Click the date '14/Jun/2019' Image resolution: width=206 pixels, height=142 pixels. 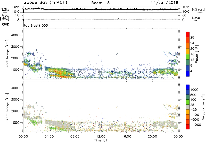click(165, 3)
